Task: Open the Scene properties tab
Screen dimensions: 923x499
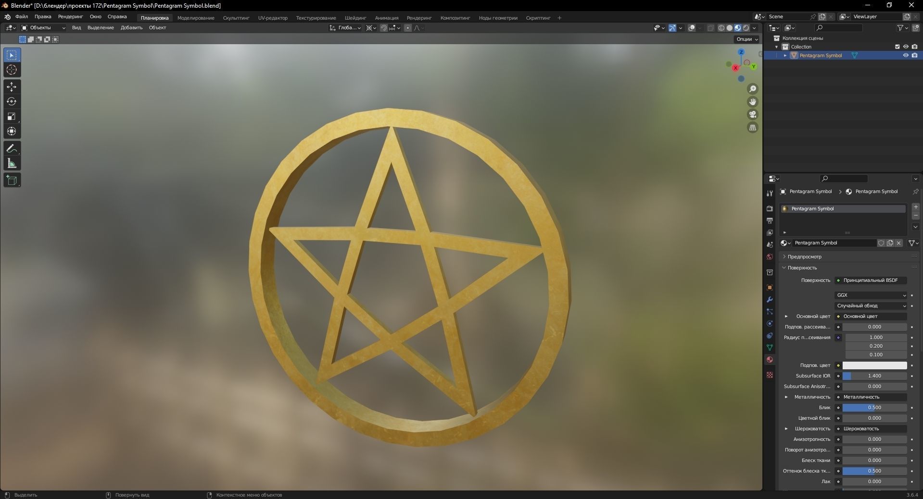Action: click(770, 244)
